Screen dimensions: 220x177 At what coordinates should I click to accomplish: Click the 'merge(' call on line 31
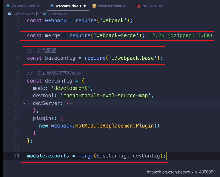pos(87,156)
